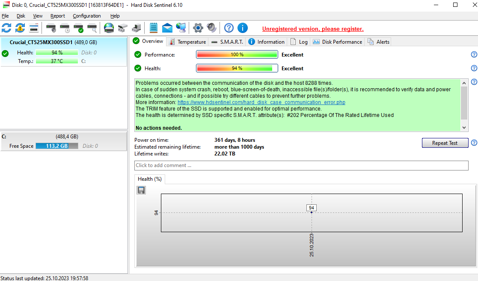Click refresh icon with warning sign
478x281 pixels.
[20, 28]
